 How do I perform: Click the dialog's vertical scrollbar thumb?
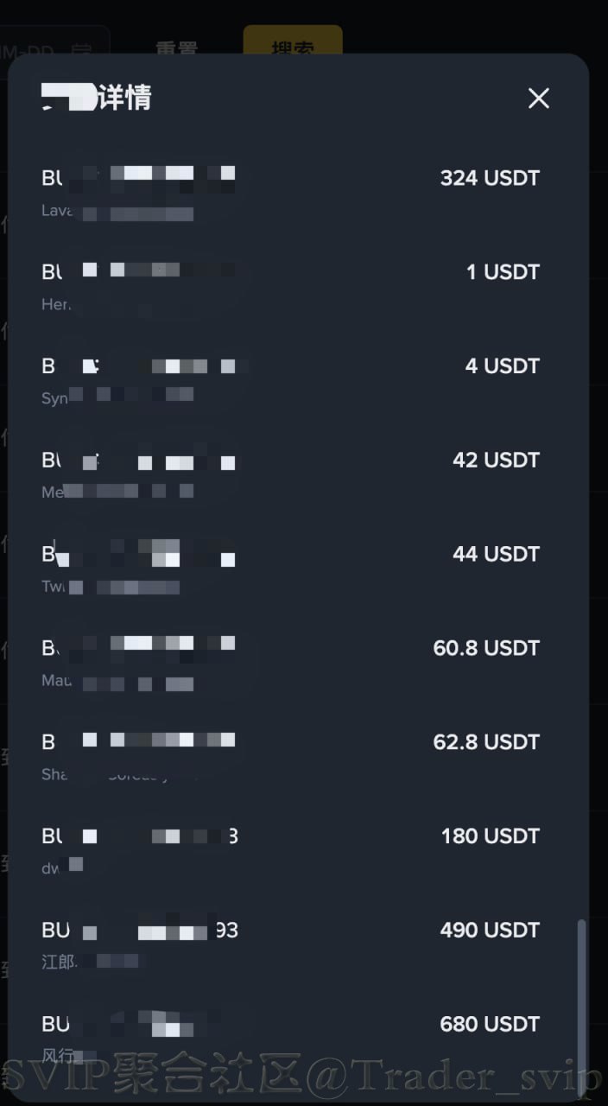[x=581, y=1001]
